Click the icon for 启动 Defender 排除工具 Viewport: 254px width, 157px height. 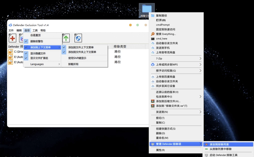point(206,155)
